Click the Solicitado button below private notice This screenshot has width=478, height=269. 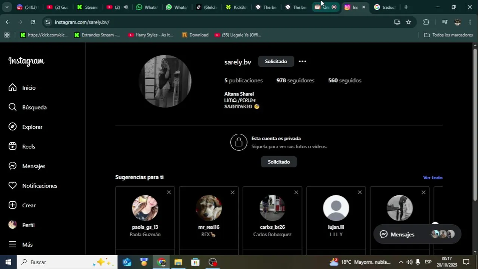[279, 162]
